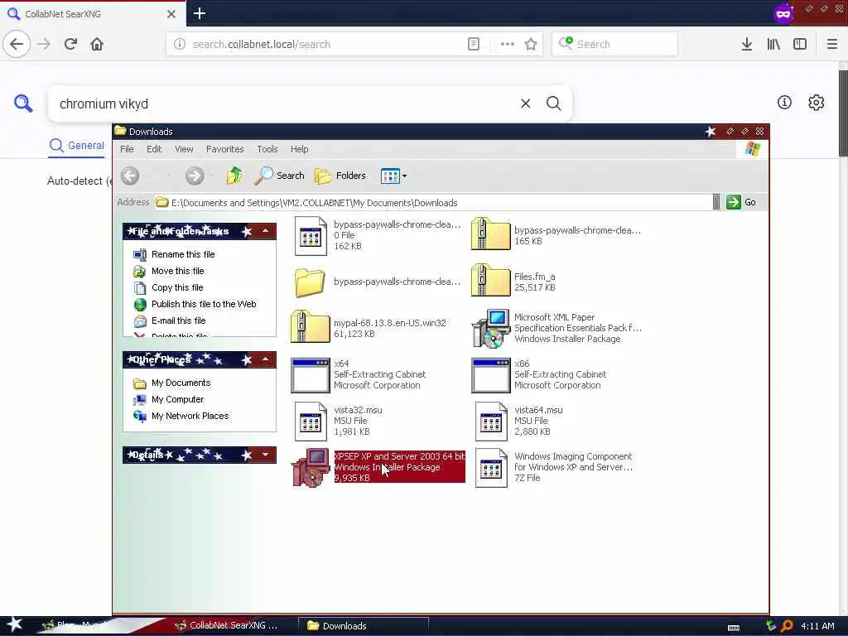848x636 pixels.
Task: Open a new browser tab
Action: [x=199, y=13]
